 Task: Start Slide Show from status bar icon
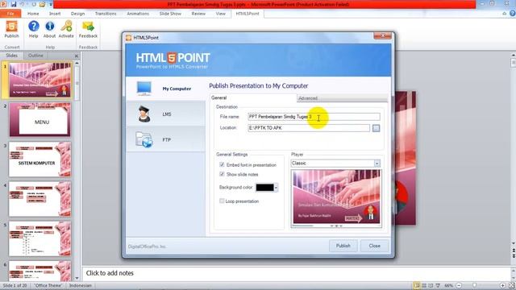click(438, 285)
